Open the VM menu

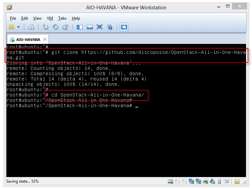point(50,18)
